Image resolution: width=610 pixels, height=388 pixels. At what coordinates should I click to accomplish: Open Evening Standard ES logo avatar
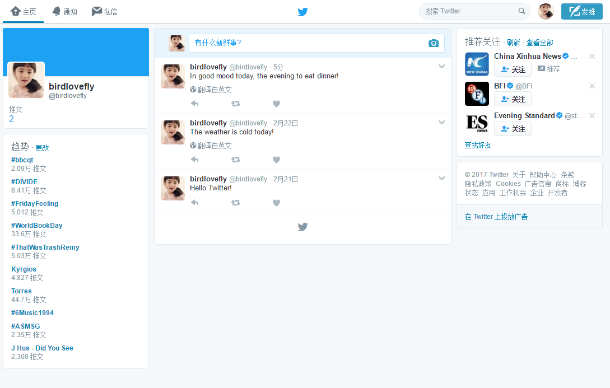[477, 123]
